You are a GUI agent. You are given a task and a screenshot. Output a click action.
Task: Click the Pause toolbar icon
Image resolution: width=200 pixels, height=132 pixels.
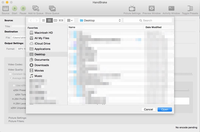point(23,8)
